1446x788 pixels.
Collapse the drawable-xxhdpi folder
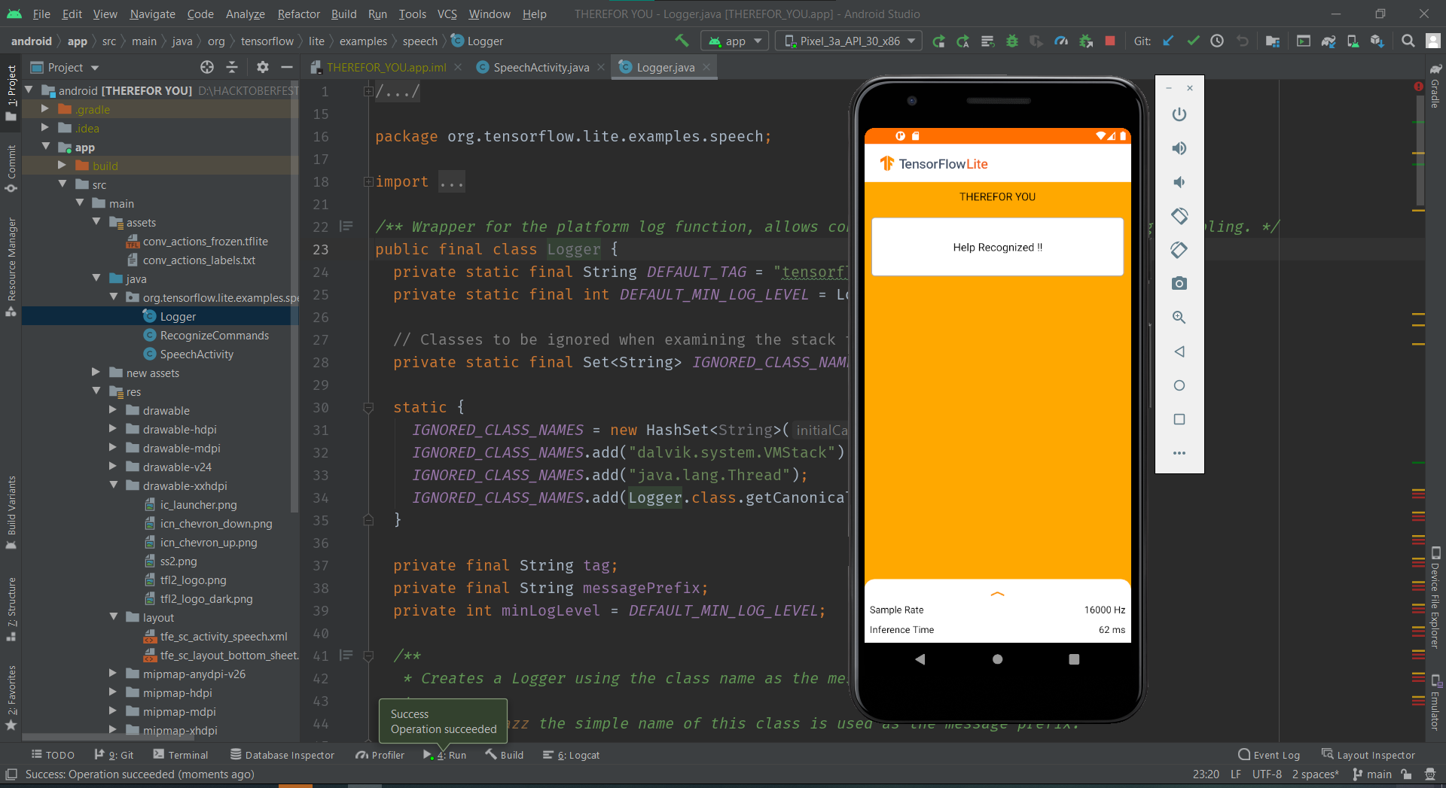pyautogui.click(x=114, y=485)
